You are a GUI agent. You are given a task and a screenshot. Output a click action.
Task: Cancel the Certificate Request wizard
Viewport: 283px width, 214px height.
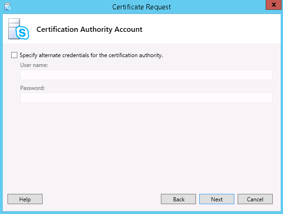click(255, 199)
